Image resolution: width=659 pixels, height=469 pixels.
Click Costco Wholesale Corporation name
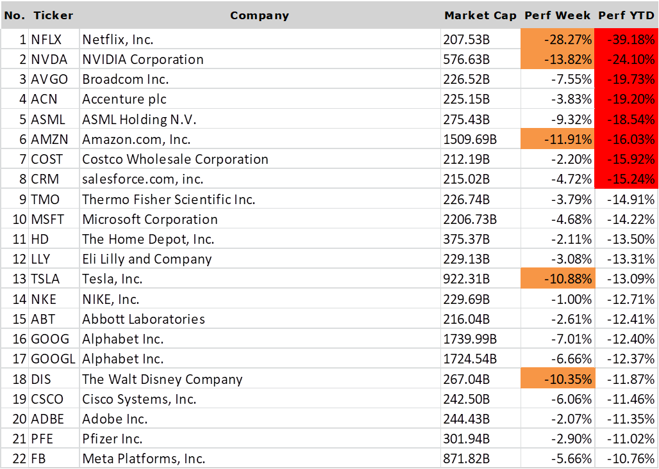(175, 159)
